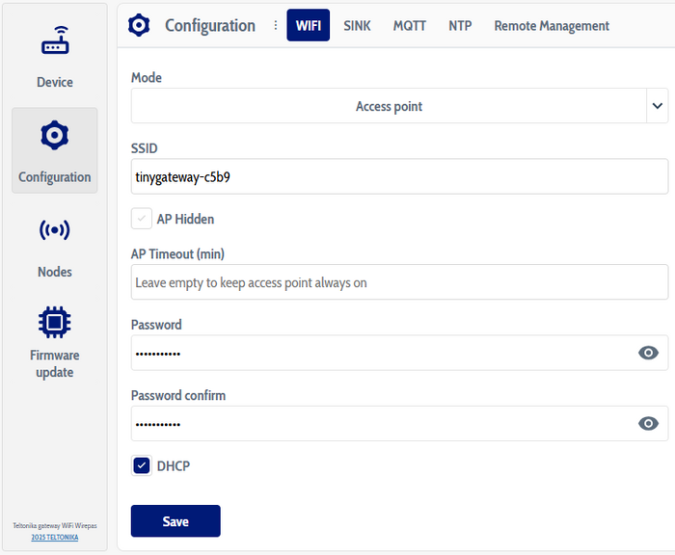This screenshot has height=555, width=675.
Task: Disable the DHCP checkbox
Action: (x=142, y=466)
